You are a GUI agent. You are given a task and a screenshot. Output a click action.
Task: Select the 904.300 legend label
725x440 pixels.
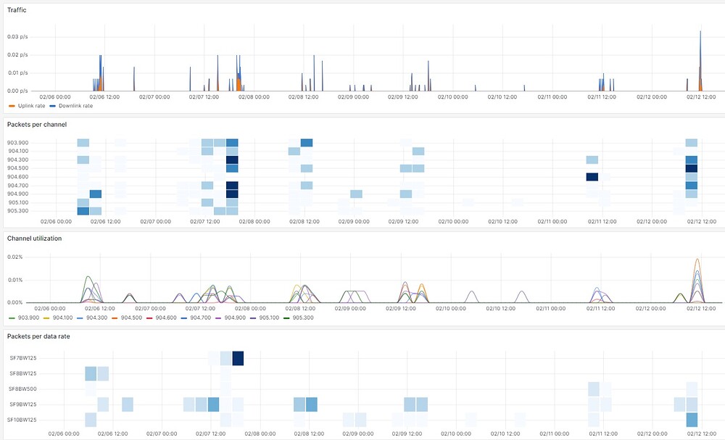point(97,317)
